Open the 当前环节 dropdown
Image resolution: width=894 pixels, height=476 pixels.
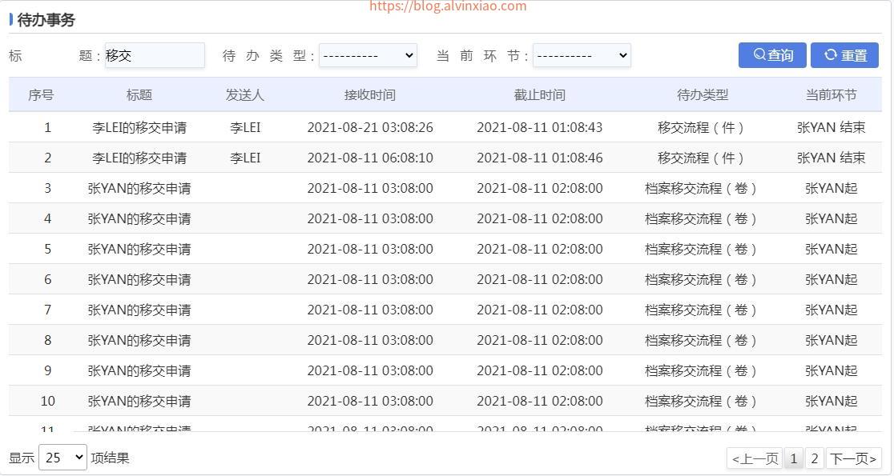(582, 56)
